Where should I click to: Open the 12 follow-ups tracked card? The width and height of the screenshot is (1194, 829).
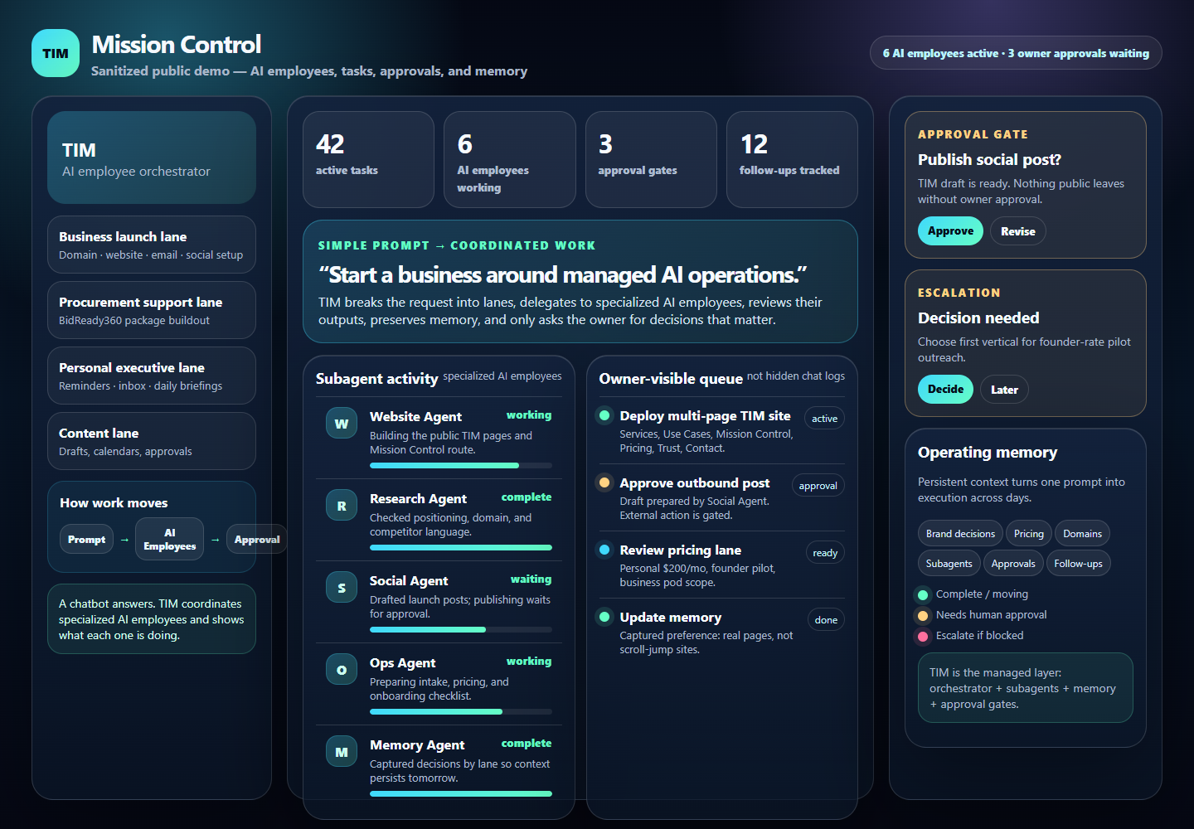tap(792, 159)
